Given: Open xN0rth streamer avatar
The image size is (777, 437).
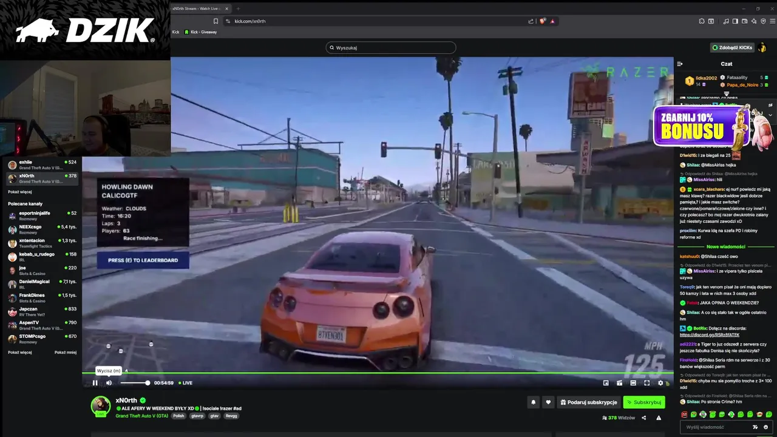Looking at the screenshot, I should tap(101, 406).
